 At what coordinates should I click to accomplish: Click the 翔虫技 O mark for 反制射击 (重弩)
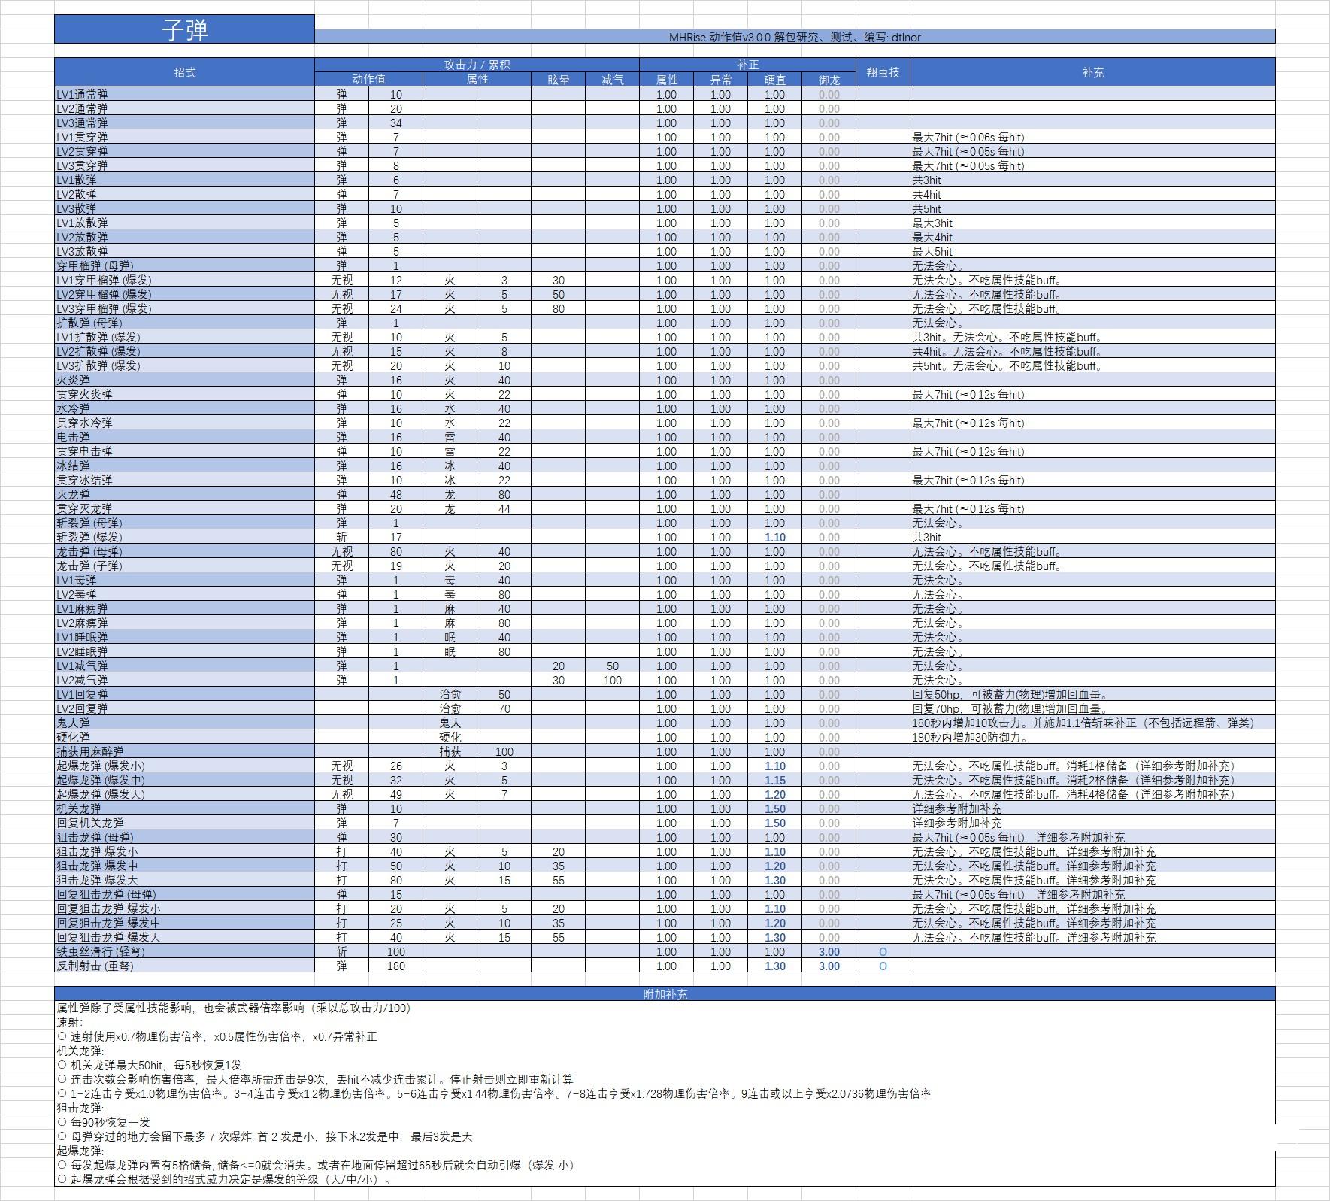pos(883,966)
